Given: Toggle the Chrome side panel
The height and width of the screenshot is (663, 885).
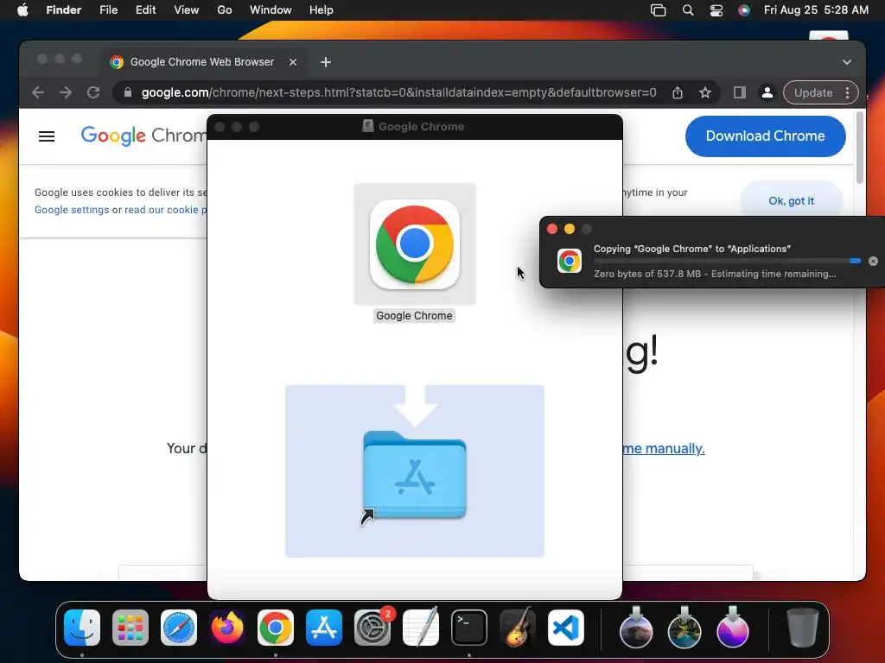Looking at the screenshot, I should pyautogui.click(x=740, y=92).
